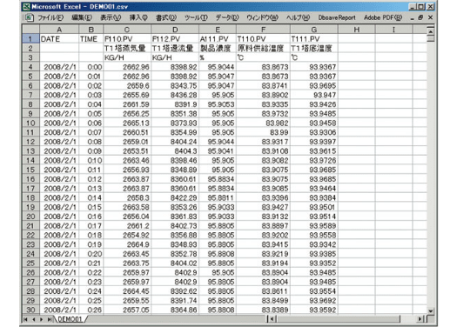Viewport: 457px width, 327px height.
Task: Select cell with value 93.9726
Action: [x=314, y=160]
